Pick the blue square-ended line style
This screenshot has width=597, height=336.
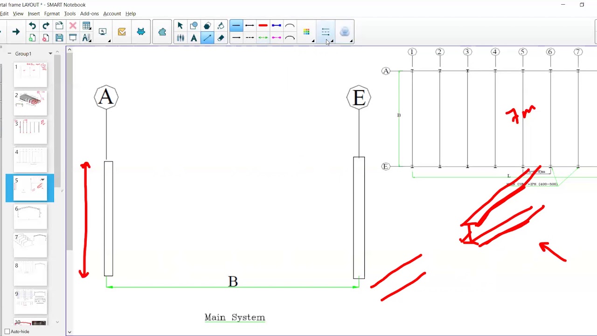point(277,26)
